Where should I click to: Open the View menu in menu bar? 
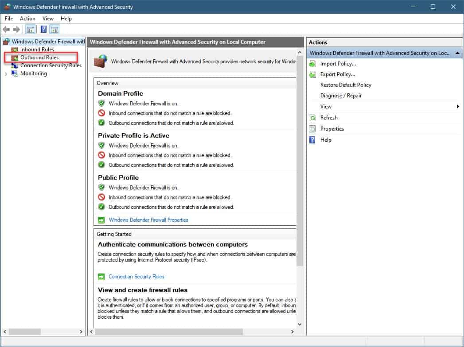[x=48, y=19]
